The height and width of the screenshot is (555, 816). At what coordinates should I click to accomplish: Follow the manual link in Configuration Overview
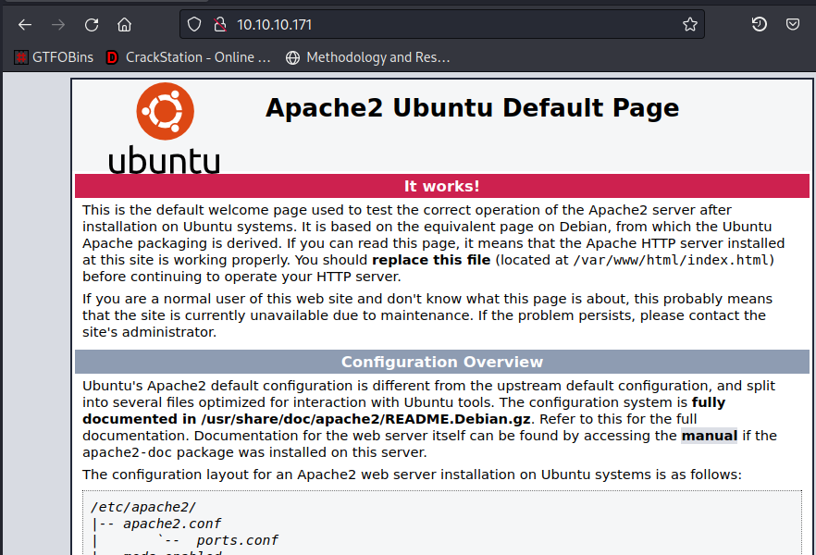coord(710,436)
